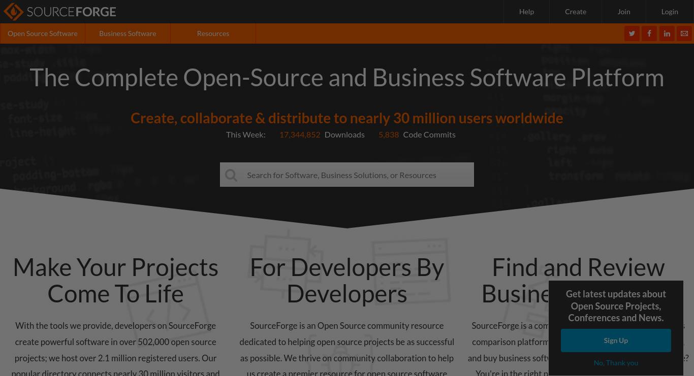
Task: Click the 17,344,852 downloads number
Action: tap(300, 134)
